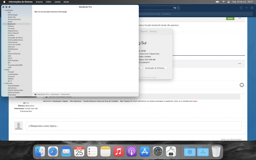Open the Apple menu
This screenshot has width=256, height=160.
pos(4,2)
